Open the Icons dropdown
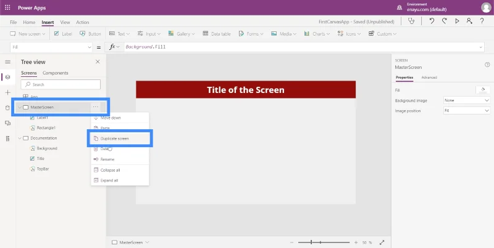This screenshot has width=494, height=248. (x=349, y=34)
